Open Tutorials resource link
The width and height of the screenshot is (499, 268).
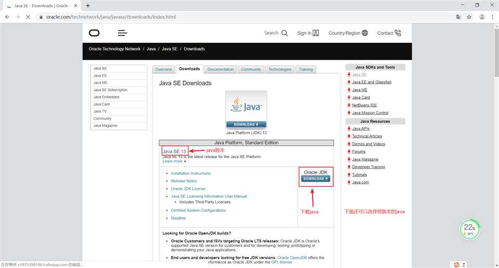coord(360,175)
